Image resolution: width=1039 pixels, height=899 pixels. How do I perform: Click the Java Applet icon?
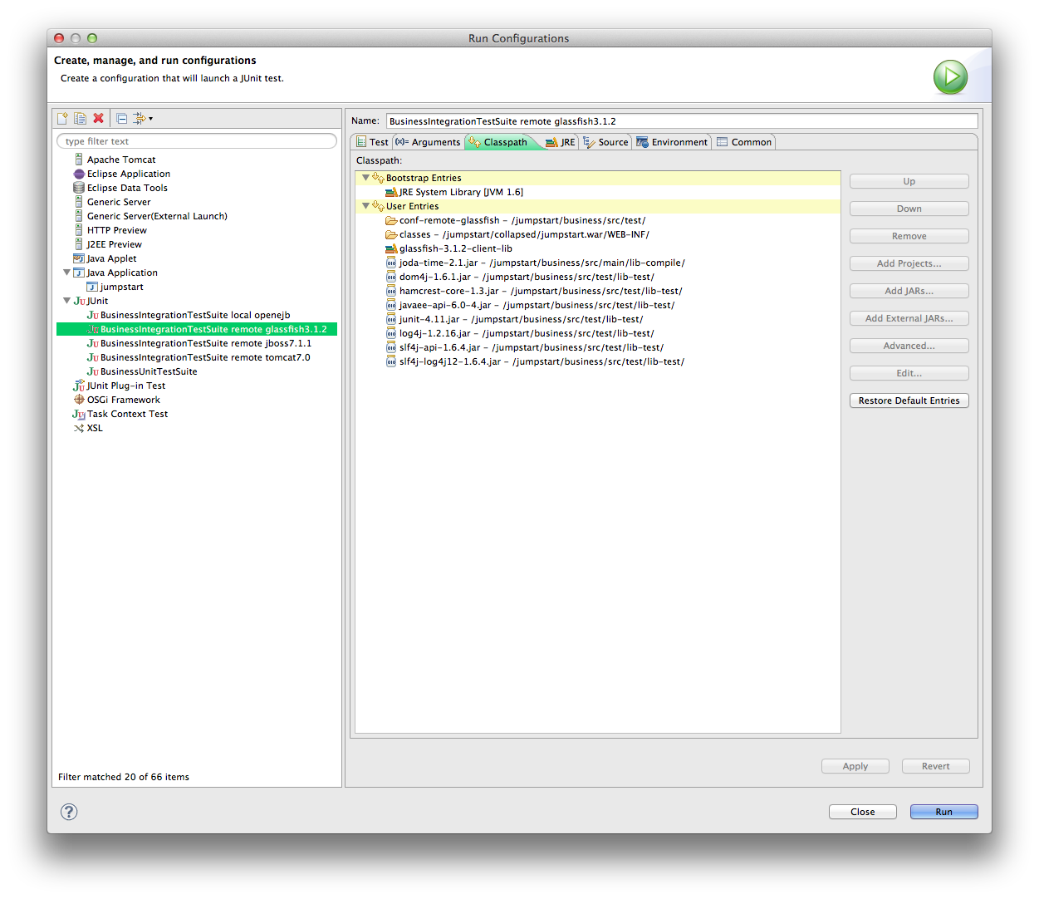pos(79,258)
